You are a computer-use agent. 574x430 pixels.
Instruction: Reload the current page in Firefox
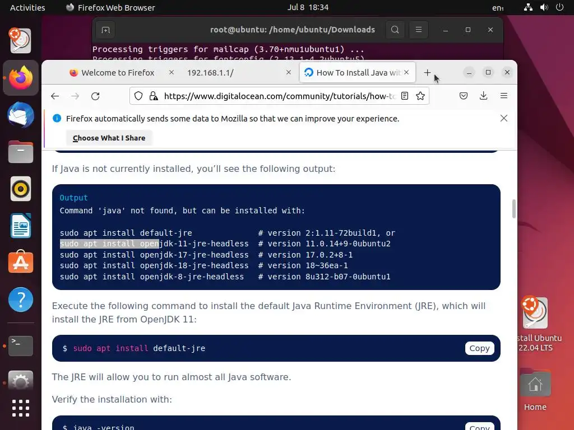click(95, 96)
